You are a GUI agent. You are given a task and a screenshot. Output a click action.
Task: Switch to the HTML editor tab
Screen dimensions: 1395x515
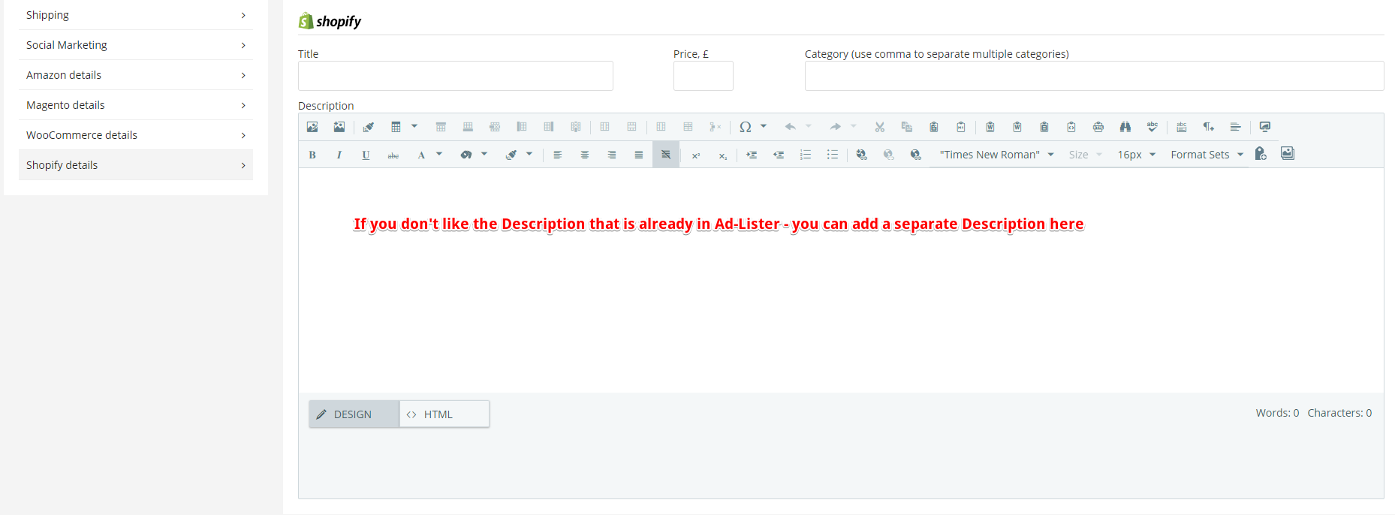click(444, 414)
